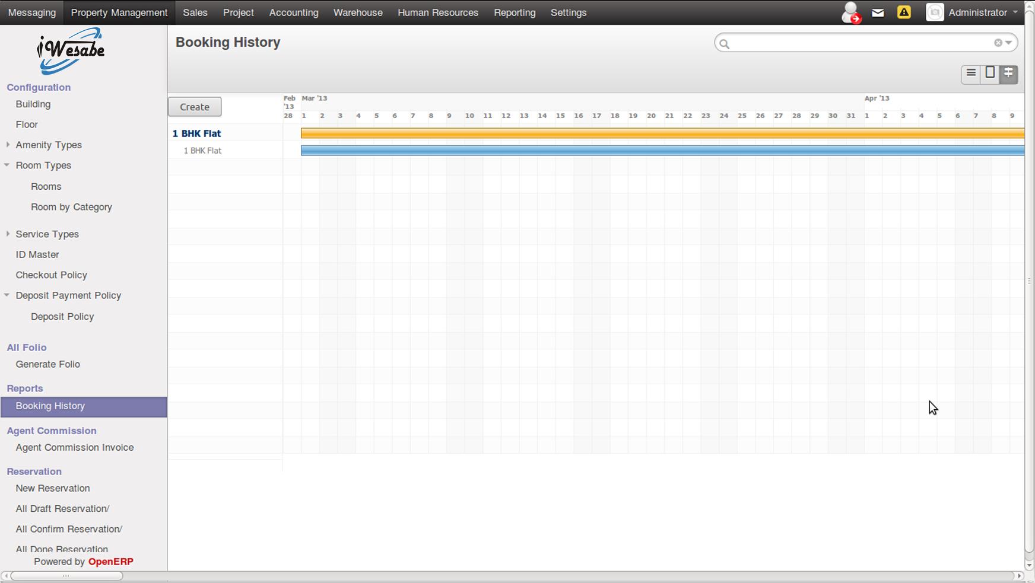This screenshot has height=583, width=1035.
Task: Open the Human Resources menu
Action: click(x=438, y=12)
